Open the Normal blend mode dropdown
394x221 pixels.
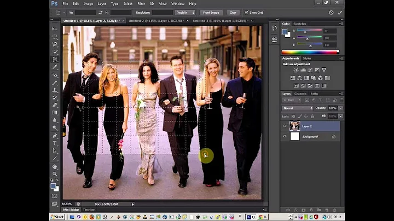[297, 108]
